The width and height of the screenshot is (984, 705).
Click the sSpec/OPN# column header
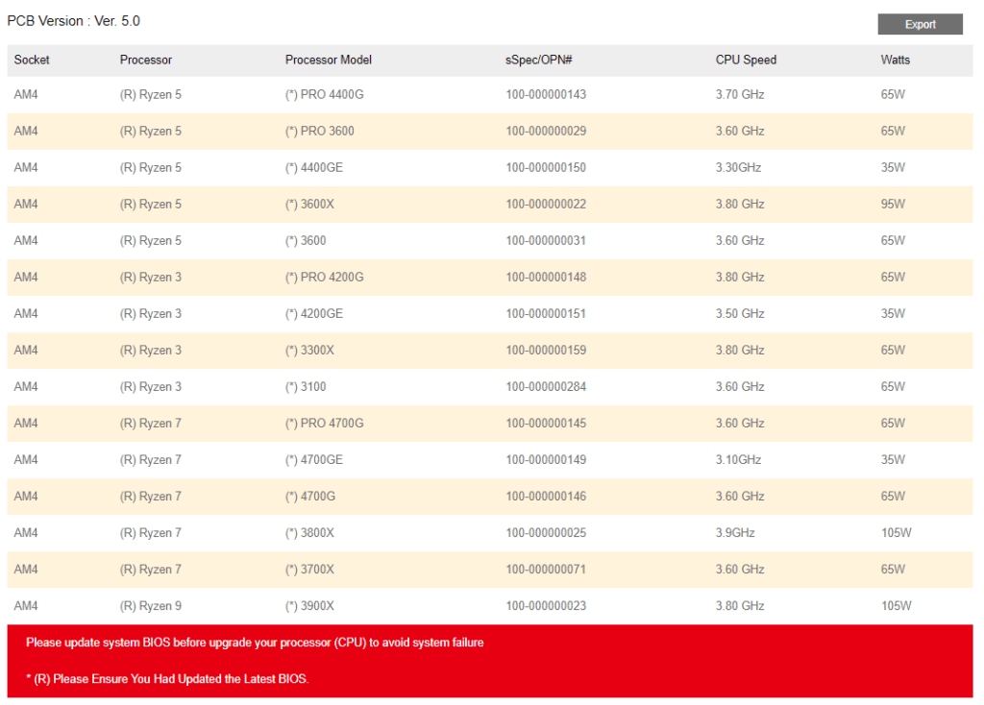point(539,60)
